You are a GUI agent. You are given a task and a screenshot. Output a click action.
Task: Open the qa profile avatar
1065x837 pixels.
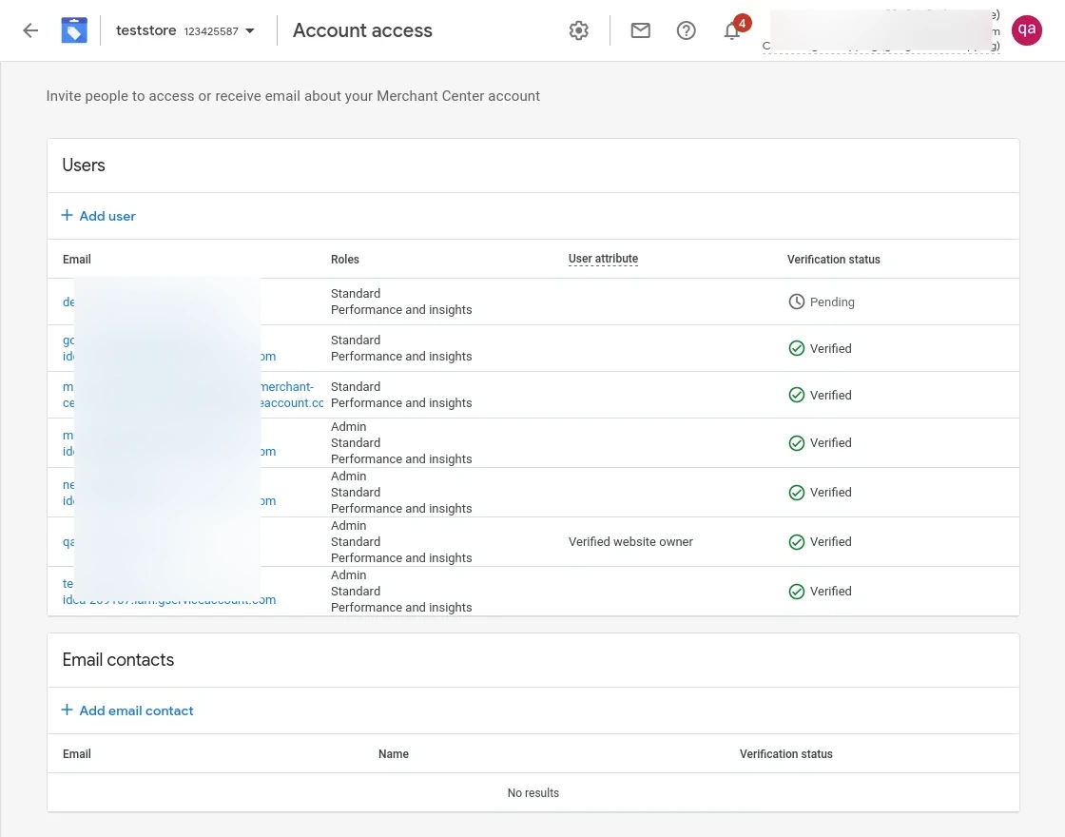point(1026,30)
